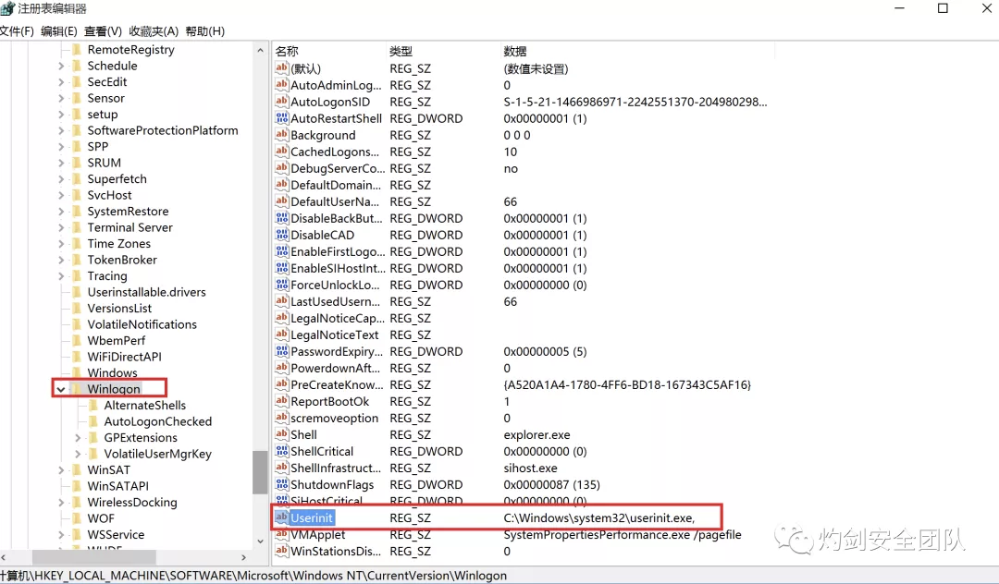Click the scremoveoption string value icon
This screenshot has width=999, height=584.
point(281,418)
